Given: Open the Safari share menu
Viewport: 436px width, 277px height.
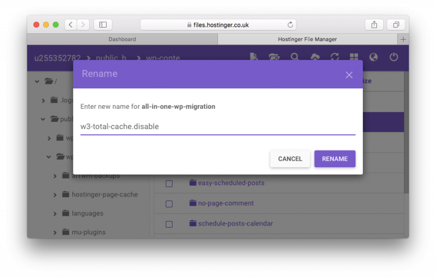Looking at the screenshot, I should click(374, 25).
